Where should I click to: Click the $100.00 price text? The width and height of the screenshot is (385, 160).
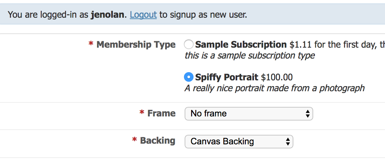click(277, 77)
